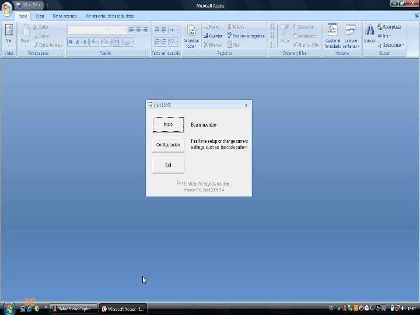Increase list indent in Texto enriquecido
The height and width of the screenshot is (315, 420).
164,30
